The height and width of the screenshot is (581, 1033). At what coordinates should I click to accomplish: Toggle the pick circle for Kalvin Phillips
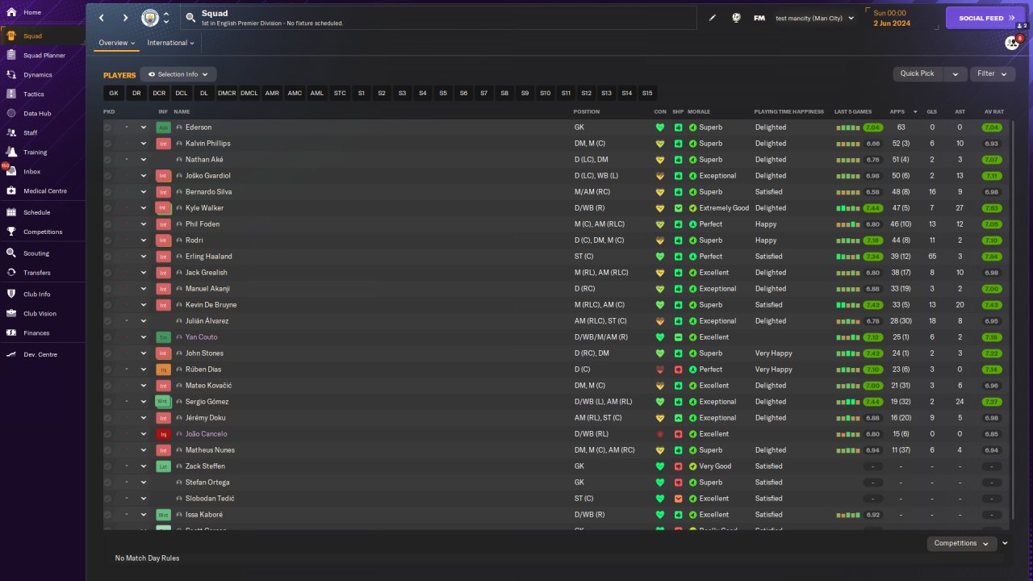pyautogui.click(x=108, y=144)
